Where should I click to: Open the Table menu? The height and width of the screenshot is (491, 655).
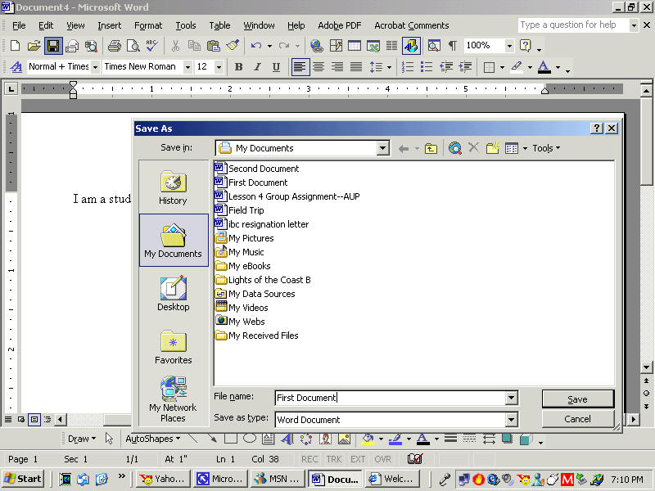219,25
